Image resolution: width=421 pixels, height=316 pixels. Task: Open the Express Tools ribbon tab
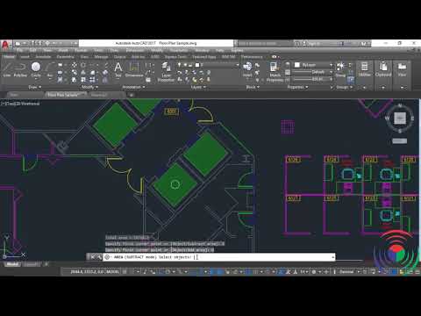[x=175, y=57]
